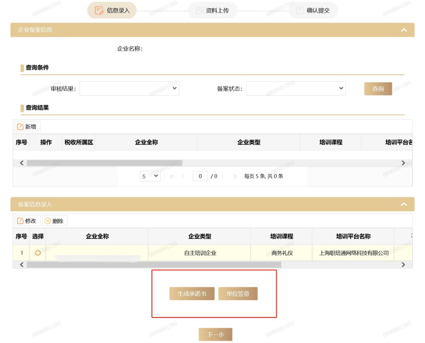Switch to the 确认提交 step tab

tap(313, 11)
